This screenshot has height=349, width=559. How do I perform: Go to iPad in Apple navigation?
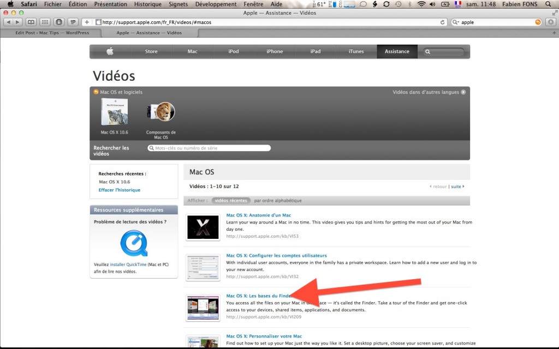point(316,51)
